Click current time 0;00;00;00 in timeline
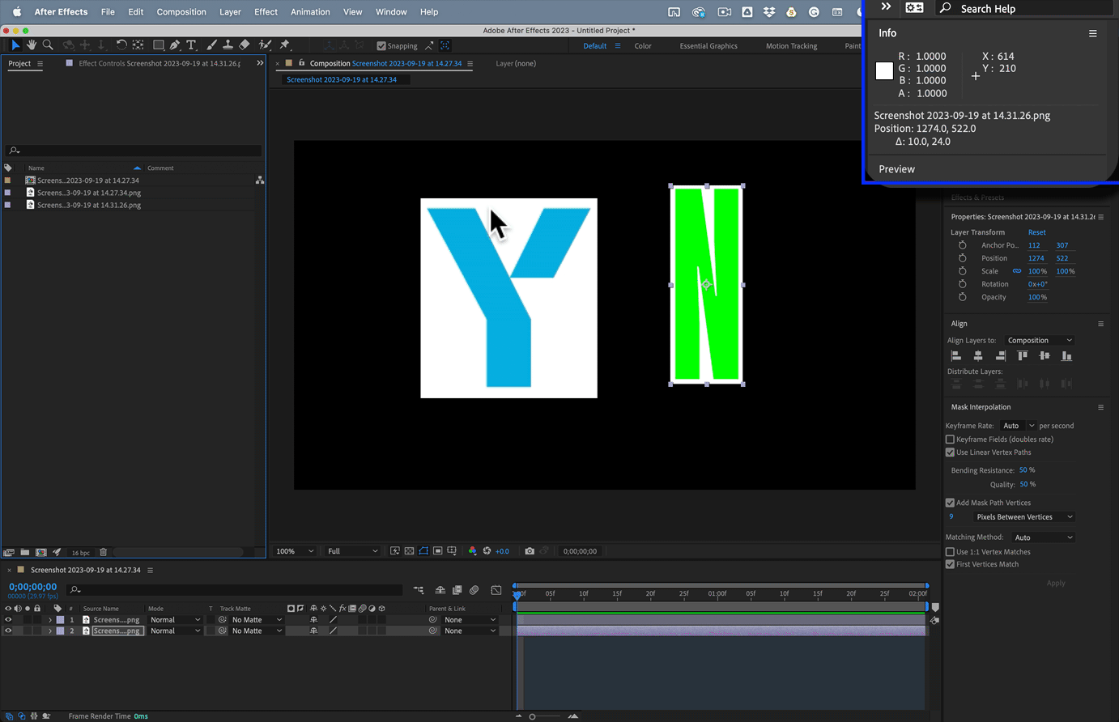Viewport: 1119px width, 722px height. coord(33,587)
